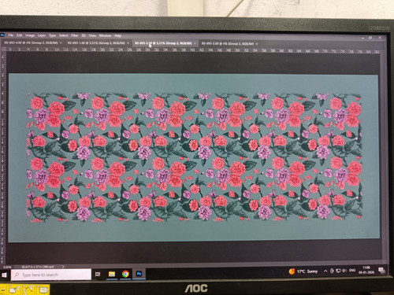
Task: Click the zoom percentage field in status bar
Action: 7,267
